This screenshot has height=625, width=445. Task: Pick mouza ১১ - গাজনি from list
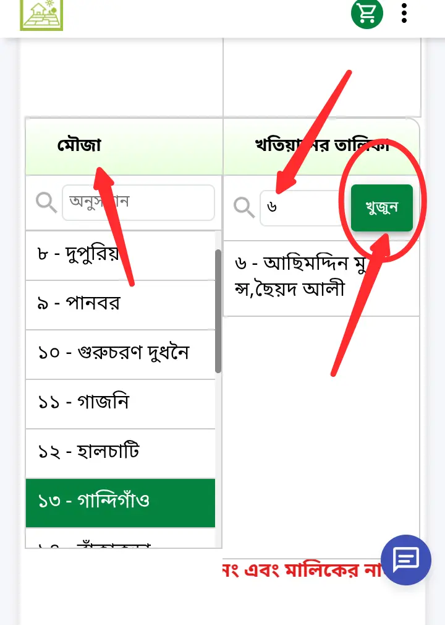[121, 403]
